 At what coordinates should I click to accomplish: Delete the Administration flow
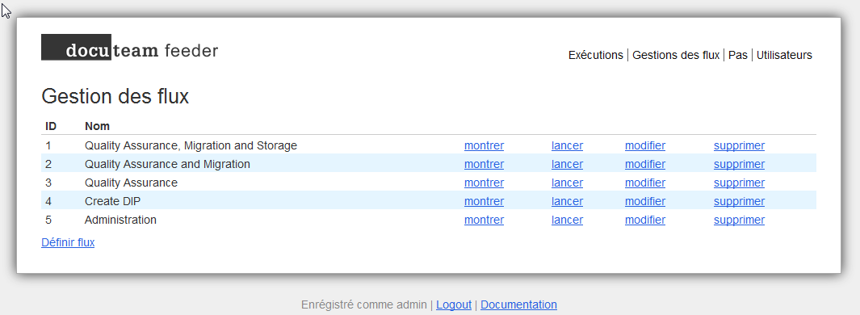[739, 220]
